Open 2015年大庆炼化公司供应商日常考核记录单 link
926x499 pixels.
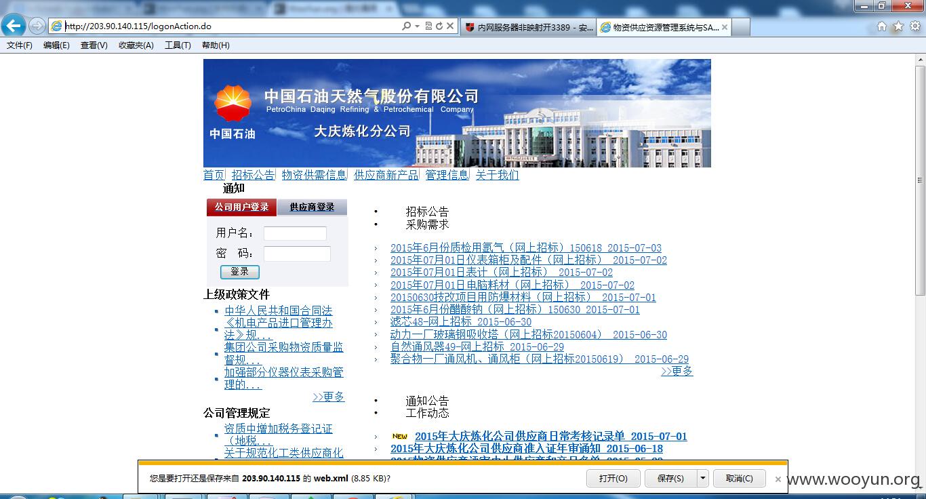[551, 437]
